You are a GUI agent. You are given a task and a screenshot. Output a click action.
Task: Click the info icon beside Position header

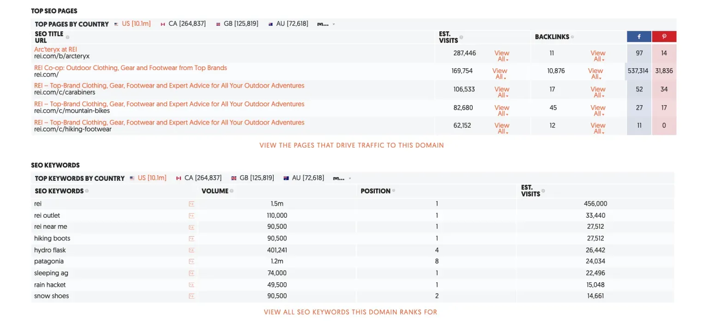pyautogui.click(x=394, y=191)
